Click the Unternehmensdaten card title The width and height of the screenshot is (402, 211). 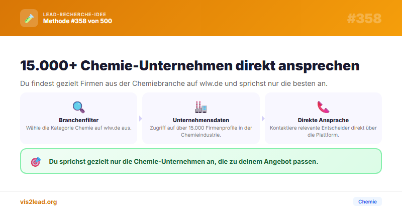[200, 120]
